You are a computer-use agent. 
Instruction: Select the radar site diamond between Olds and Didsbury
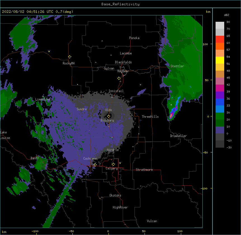click(109, 116)
